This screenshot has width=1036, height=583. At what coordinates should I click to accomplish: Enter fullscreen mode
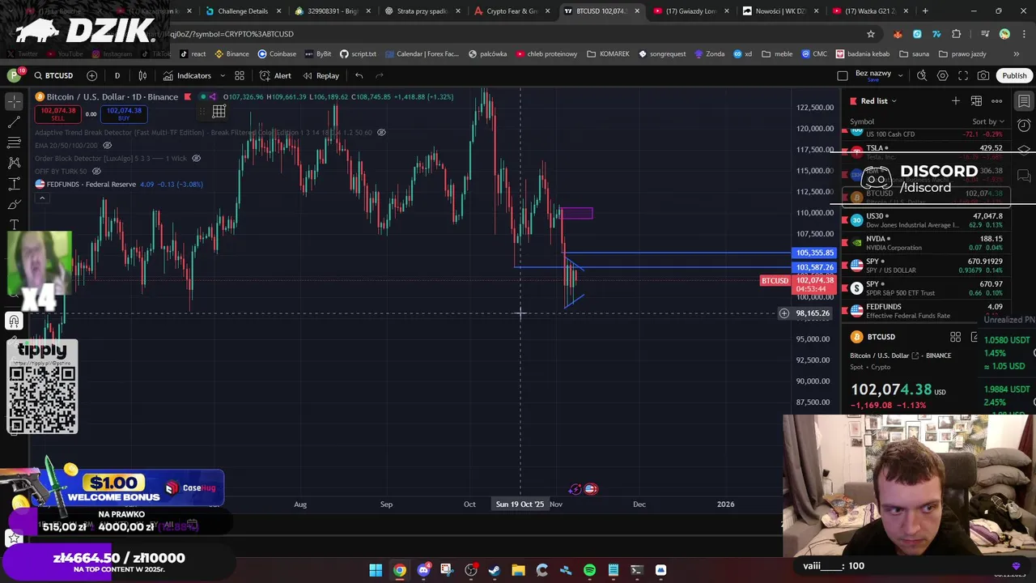[963, 75]
